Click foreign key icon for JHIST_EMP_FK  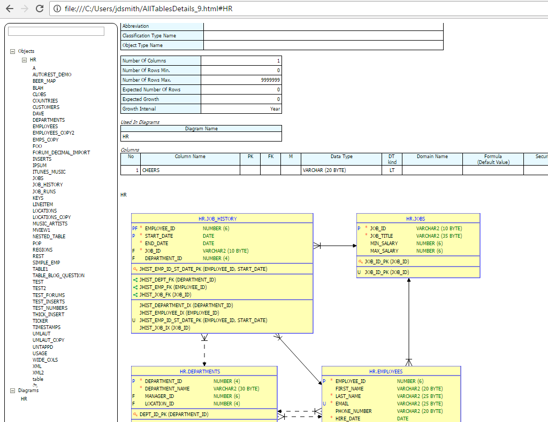135,287
